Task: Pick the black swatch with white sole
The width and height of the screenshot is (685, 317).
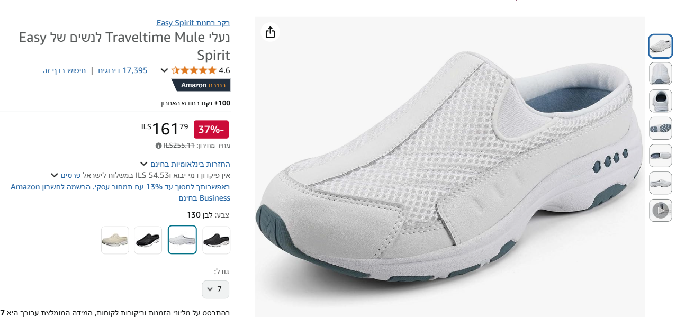Action: [148, 240]
